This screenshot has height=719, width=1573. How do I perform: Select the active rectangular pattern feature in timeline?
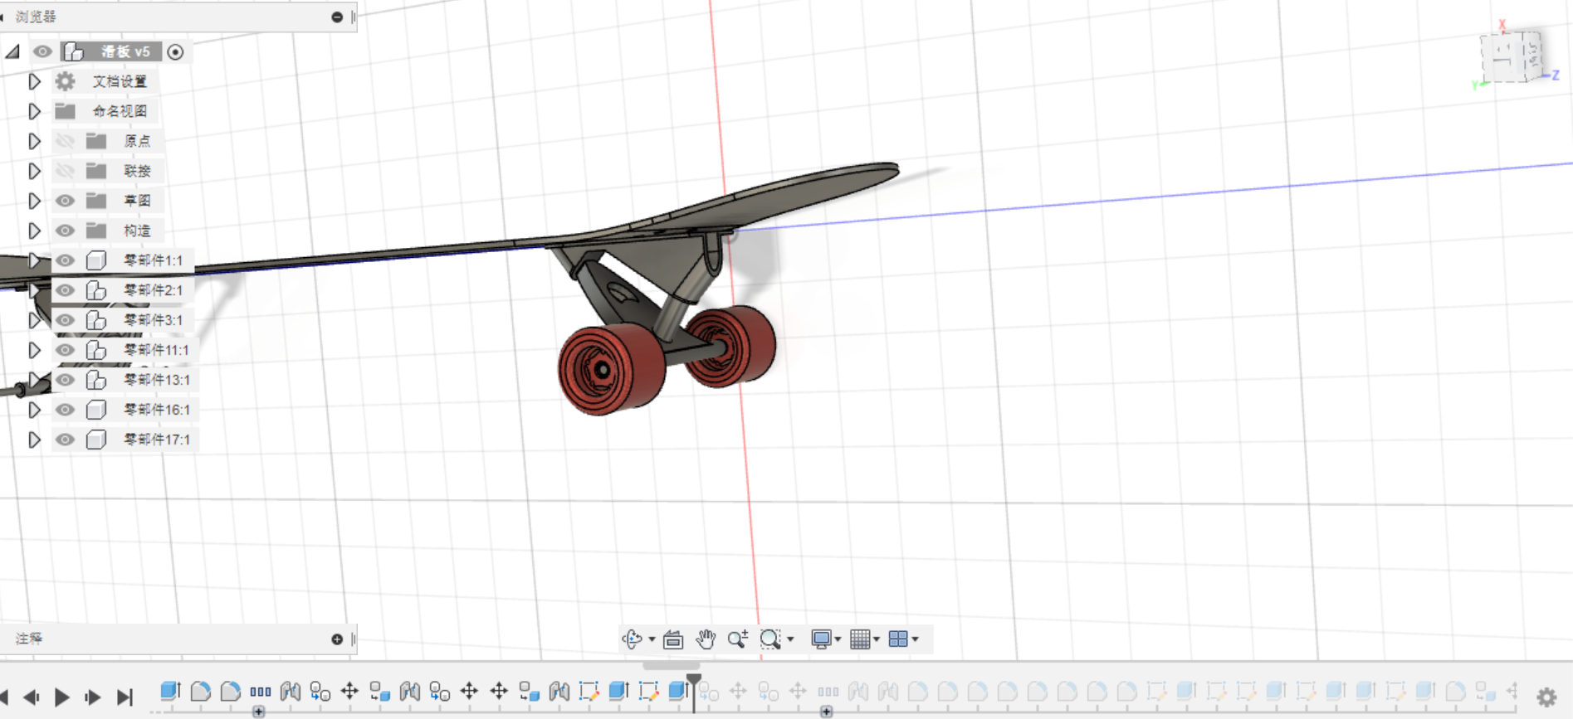click(x=261, y=692)
